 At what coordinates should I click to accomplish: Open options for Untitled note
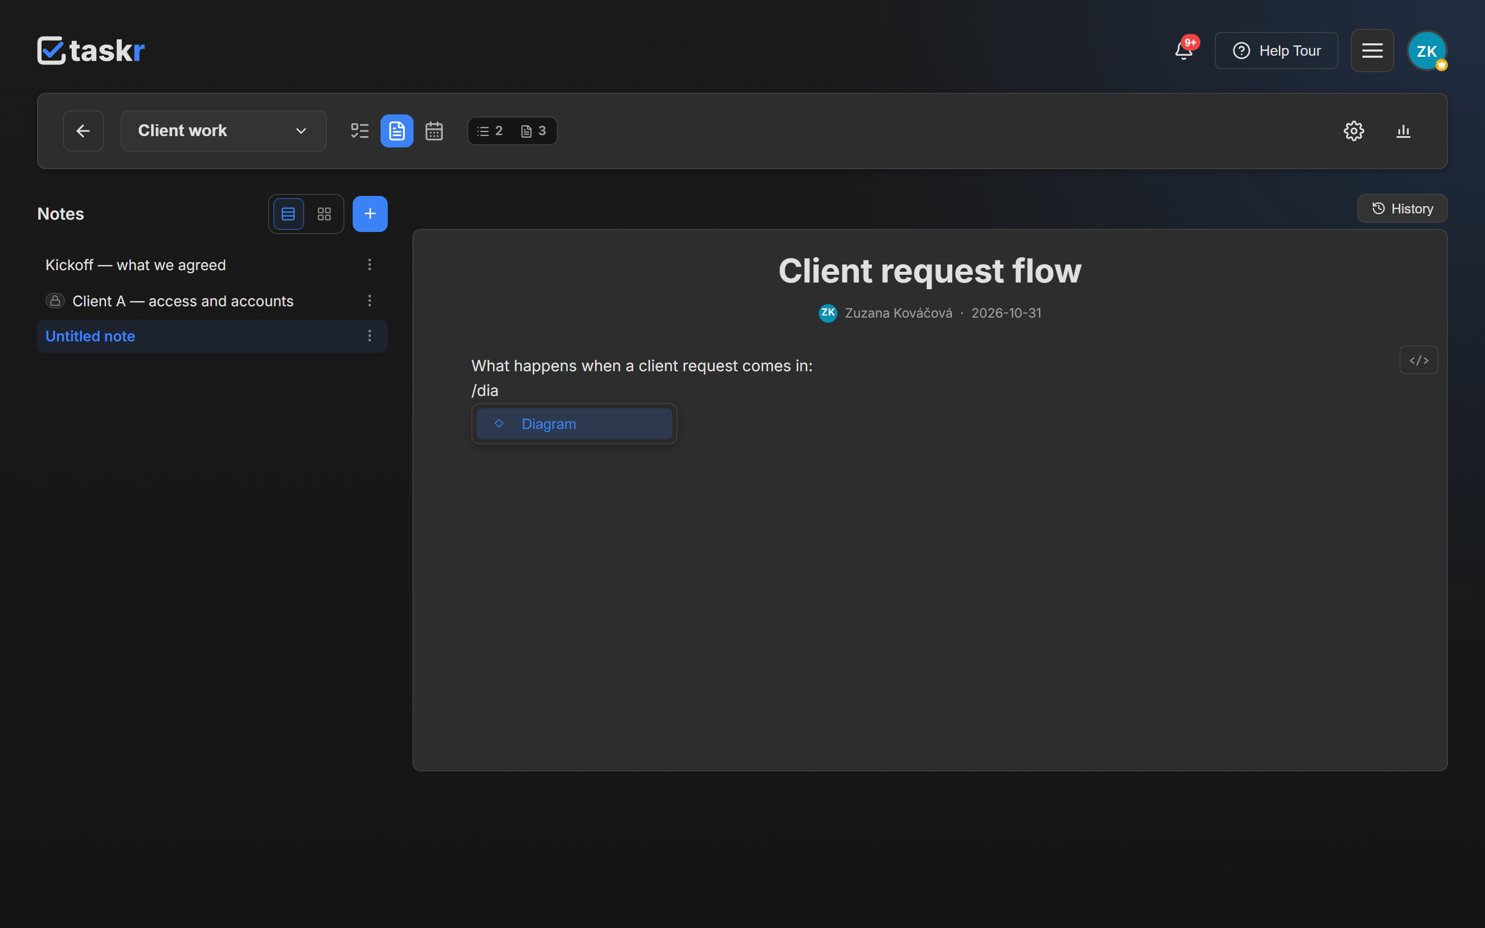click(369, 336)
